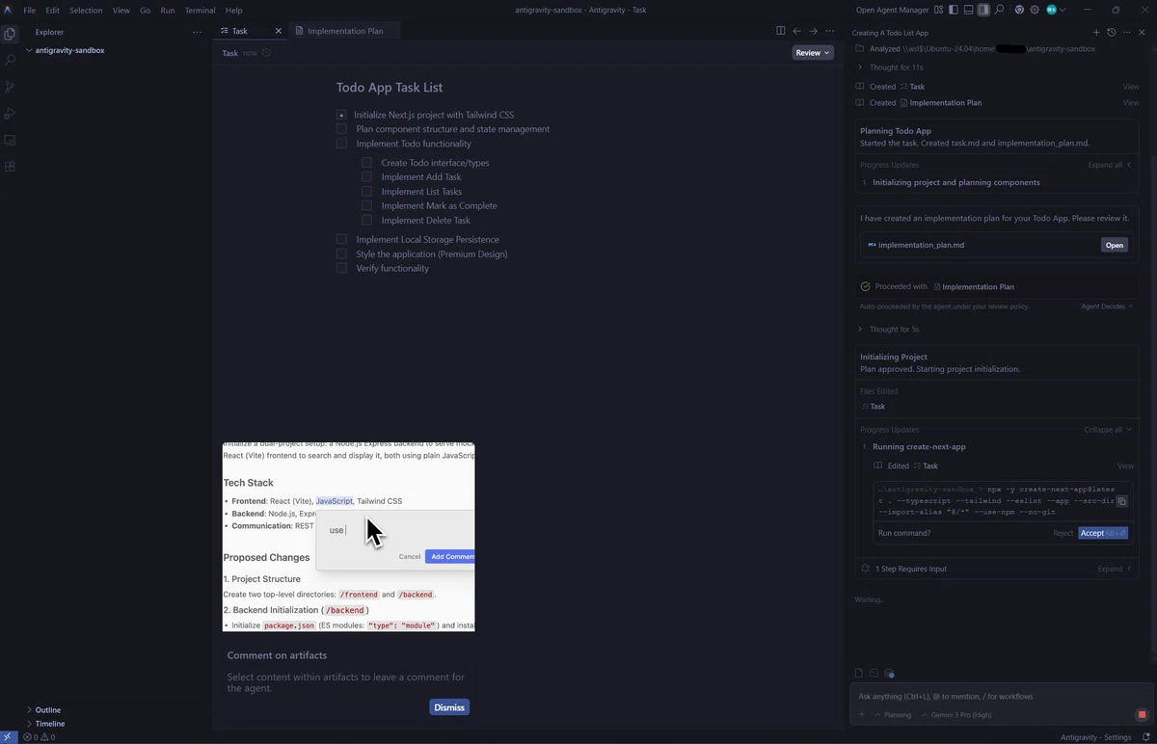The width and height of the screenshot is (1157, 744).
Task: Open the Source Control view
Action: pos(11,87)
